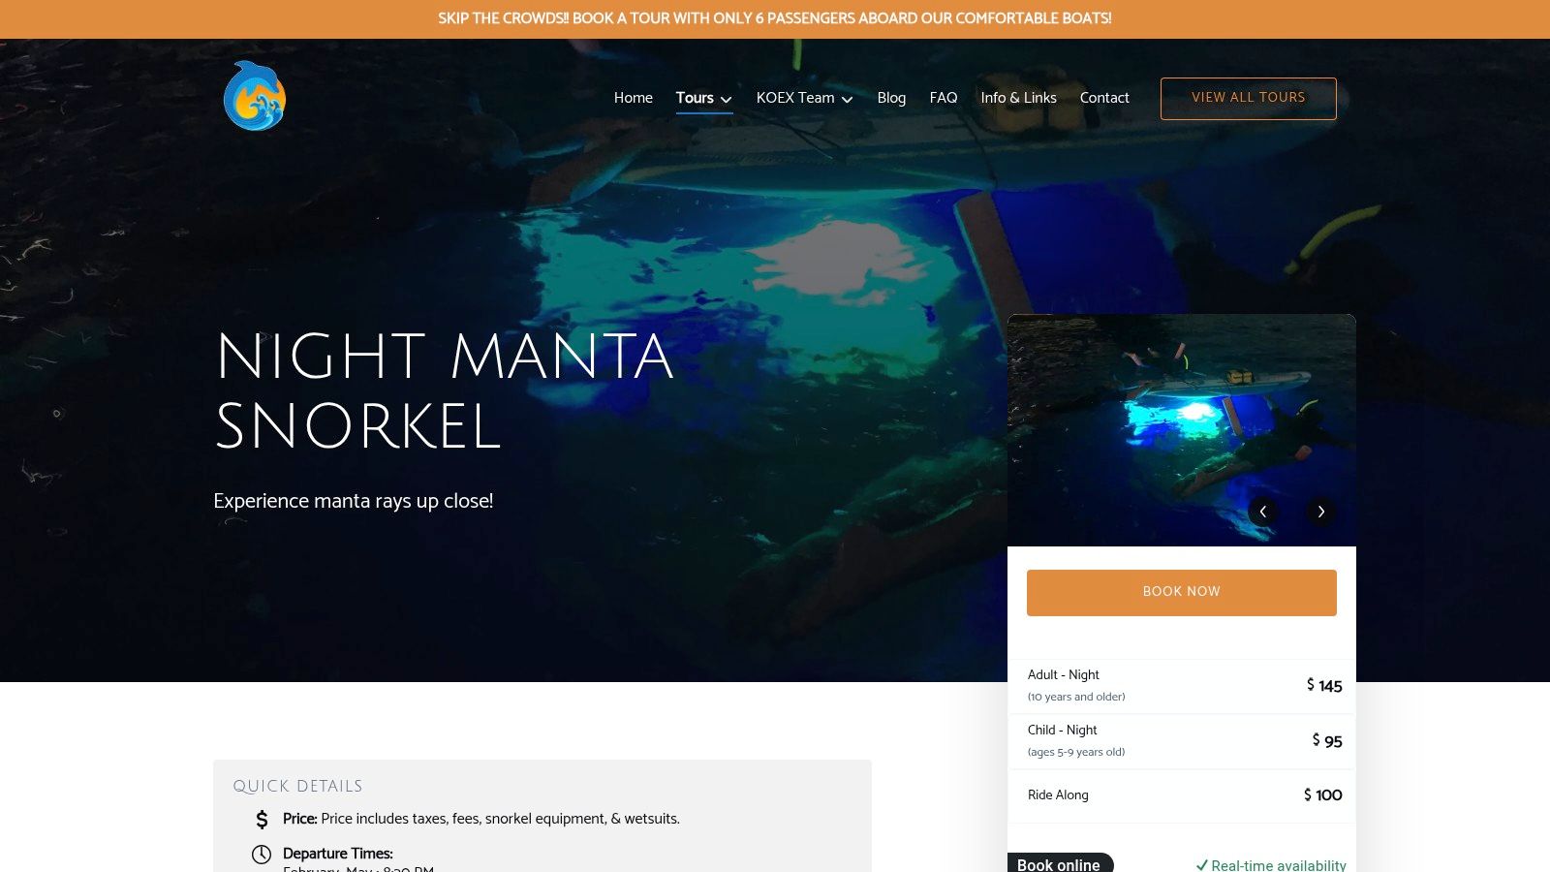1550x872 pixels.
Task: Expand the KOEX Team dropdown chevron
Action: (847, 99)
